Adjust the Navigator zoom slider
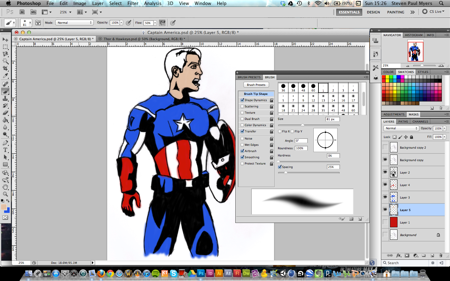450x281 pixels. pyautogui.click(x=422, y=66)
